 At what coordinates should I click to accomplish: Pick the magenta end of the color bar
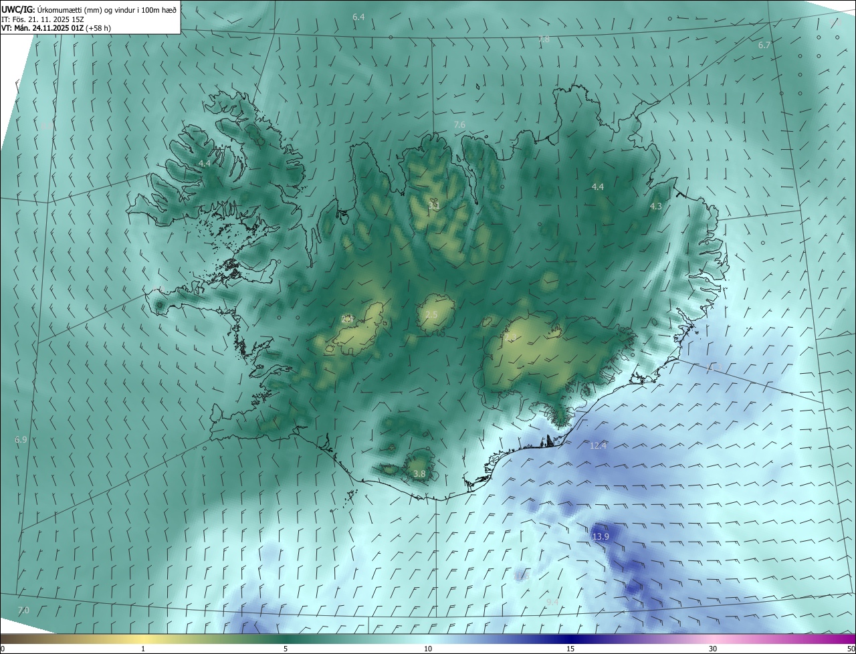tap(839, 639)
